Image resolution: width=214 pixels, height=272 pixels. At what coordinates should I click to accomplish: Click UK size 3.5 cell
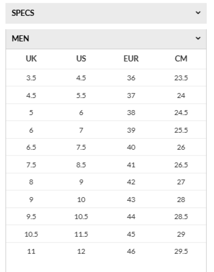[31, 78]
